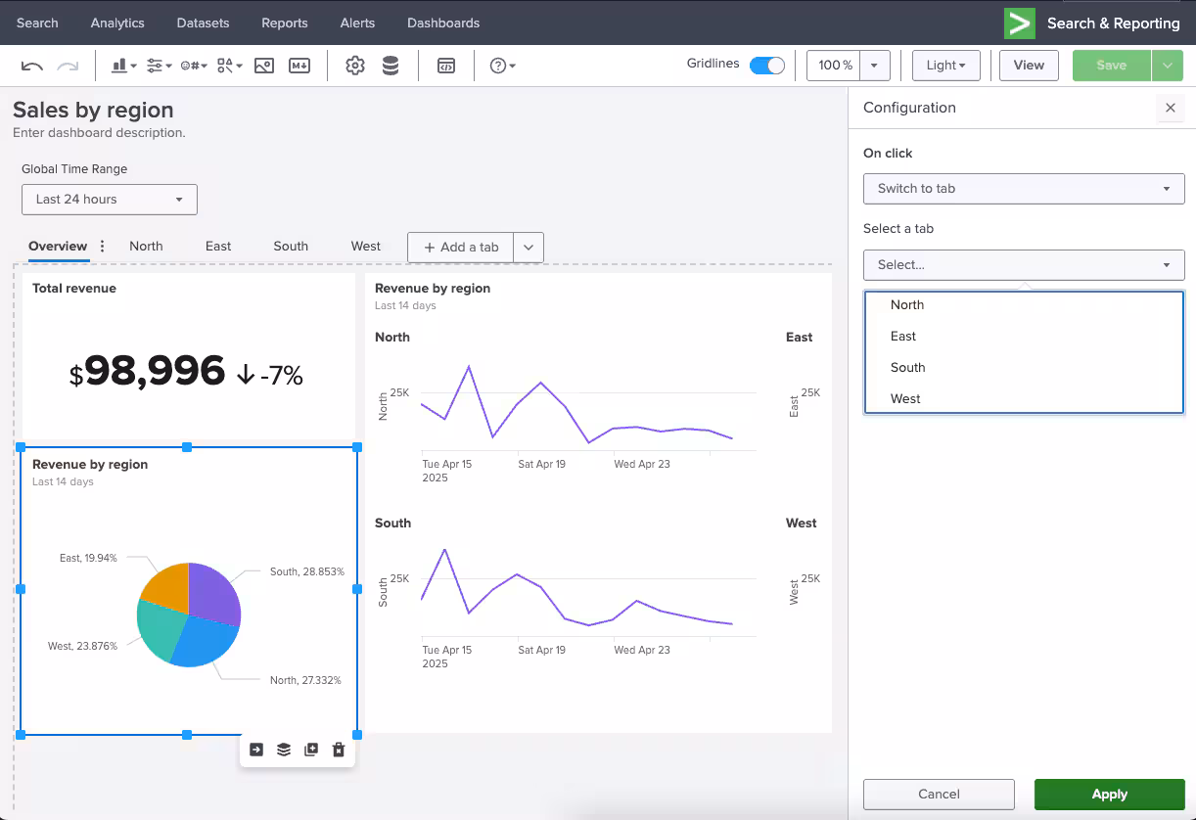Open the Dashboards menu in the navigation bar
Screen dimensions: 1196x820
pyautogui.click(x=443, y=23)
